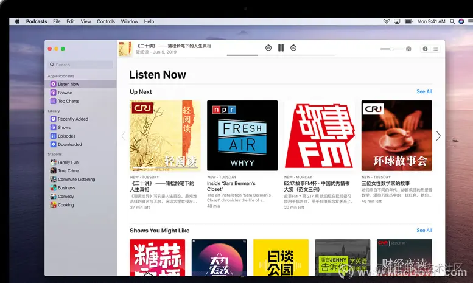473x283 pixels.
Task: Open the AirPlay display menu bar icon
Action: pyautogui.click(x=397, y=21)
